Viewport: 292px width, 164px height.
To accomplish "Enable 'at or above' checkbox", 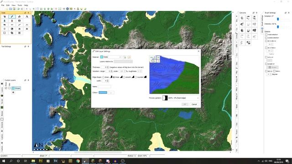I will point(266,41).
